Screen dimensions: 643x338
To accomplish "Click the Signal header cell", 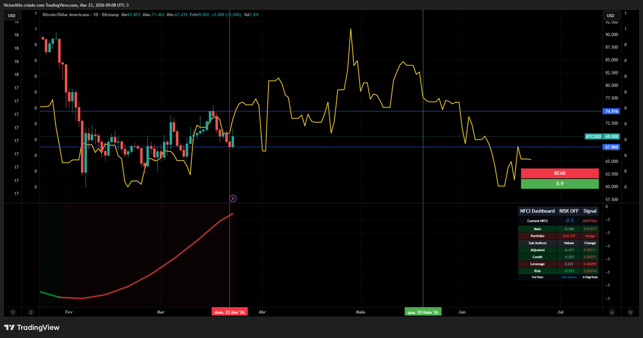I will pos(590,211).
